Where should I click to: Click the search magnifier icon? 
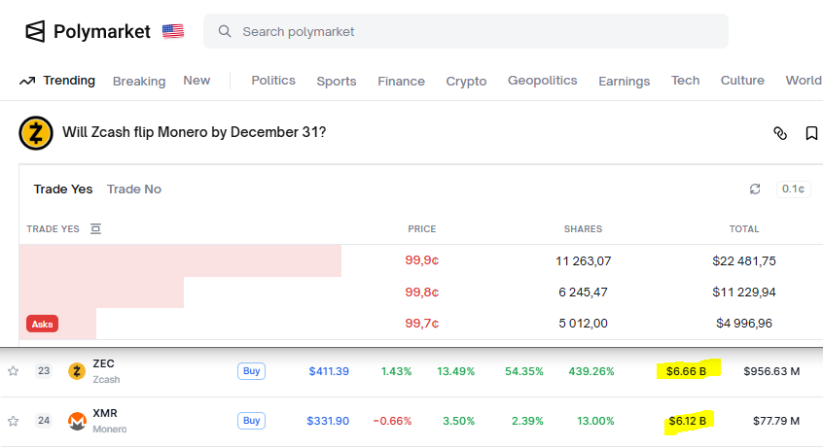(225, 31)
